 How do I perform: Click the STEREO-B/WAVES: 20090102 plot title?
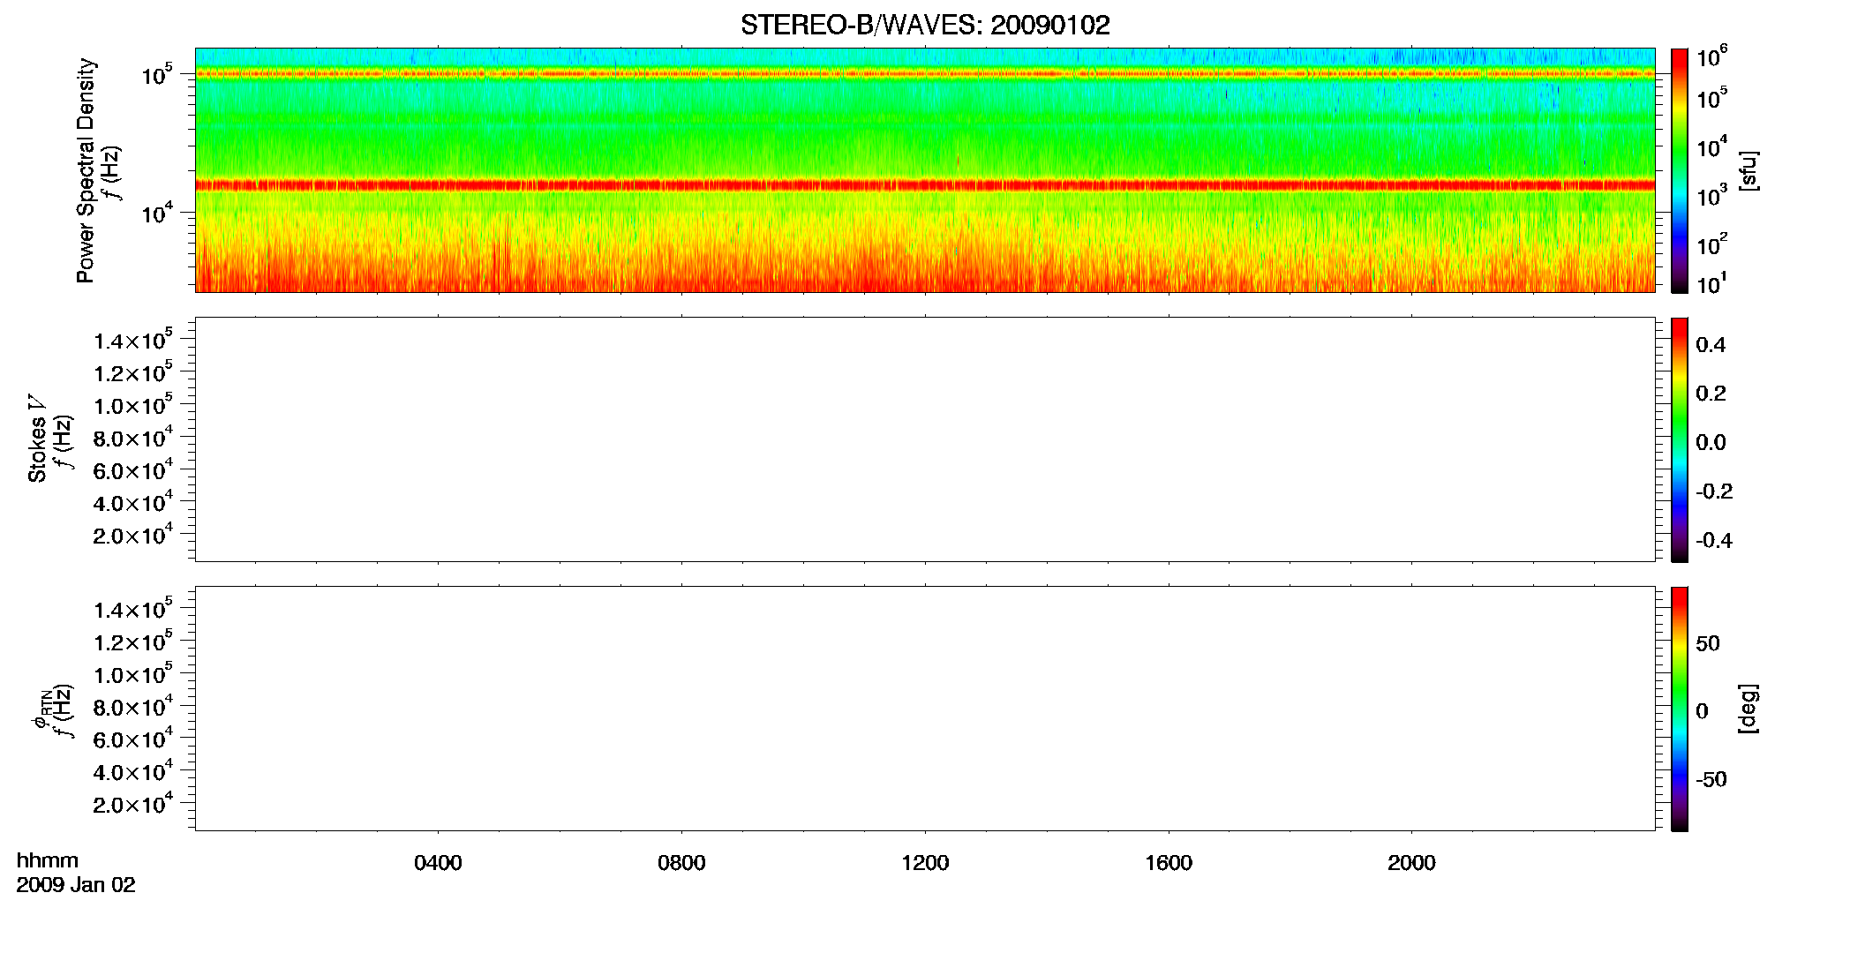click(x=924, y=26)
